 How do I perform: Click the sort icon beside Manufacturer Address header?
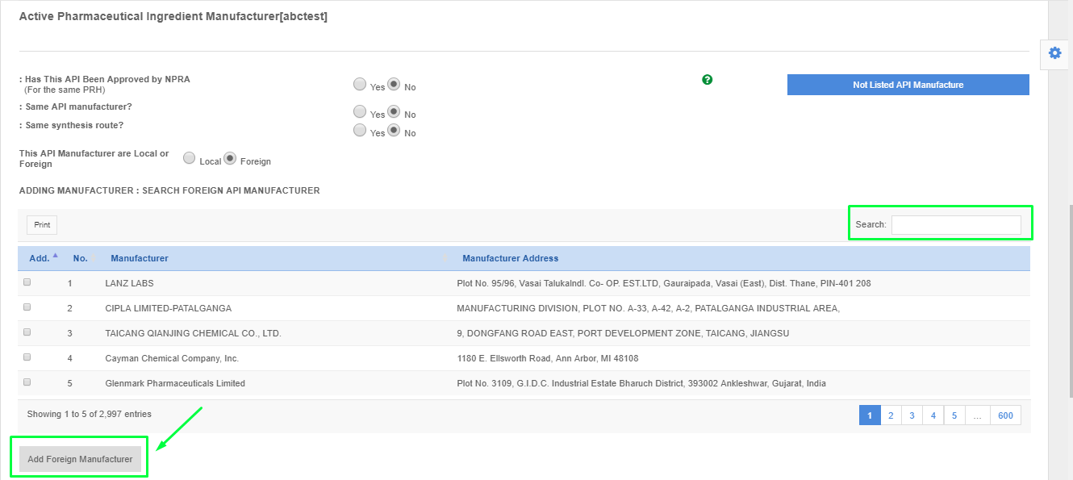click(445, 257)
